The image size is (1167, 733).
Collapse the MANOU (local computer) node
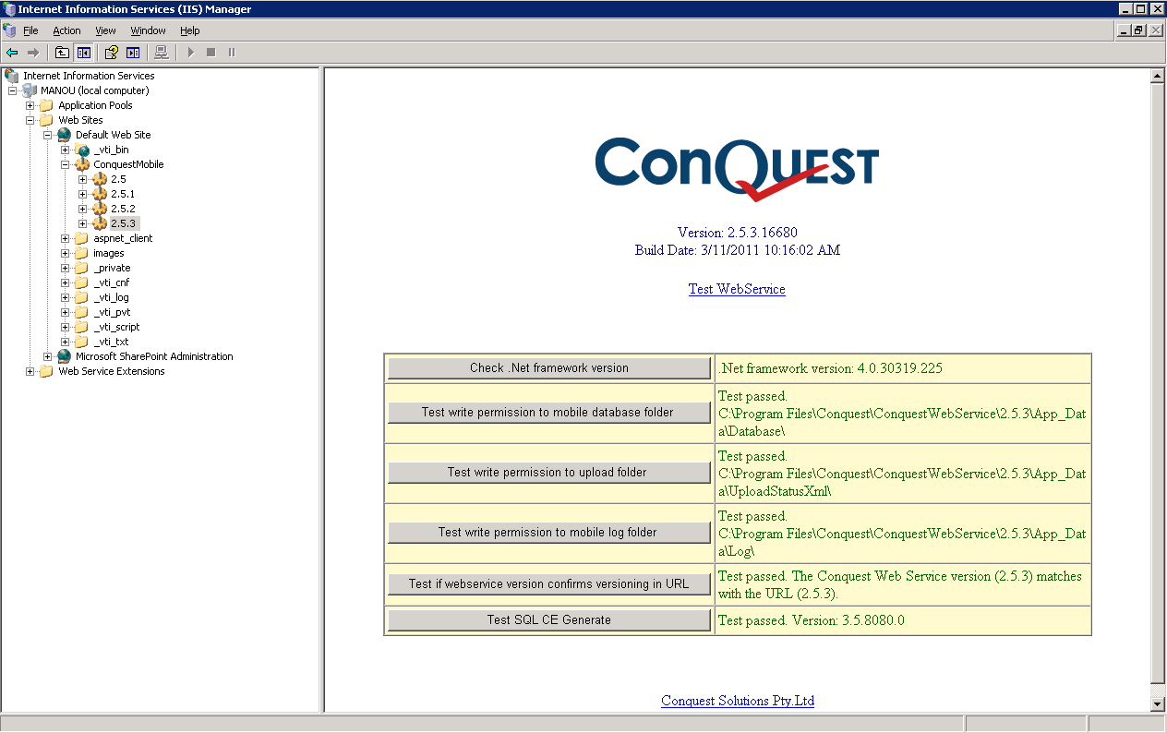pos(13,90)
